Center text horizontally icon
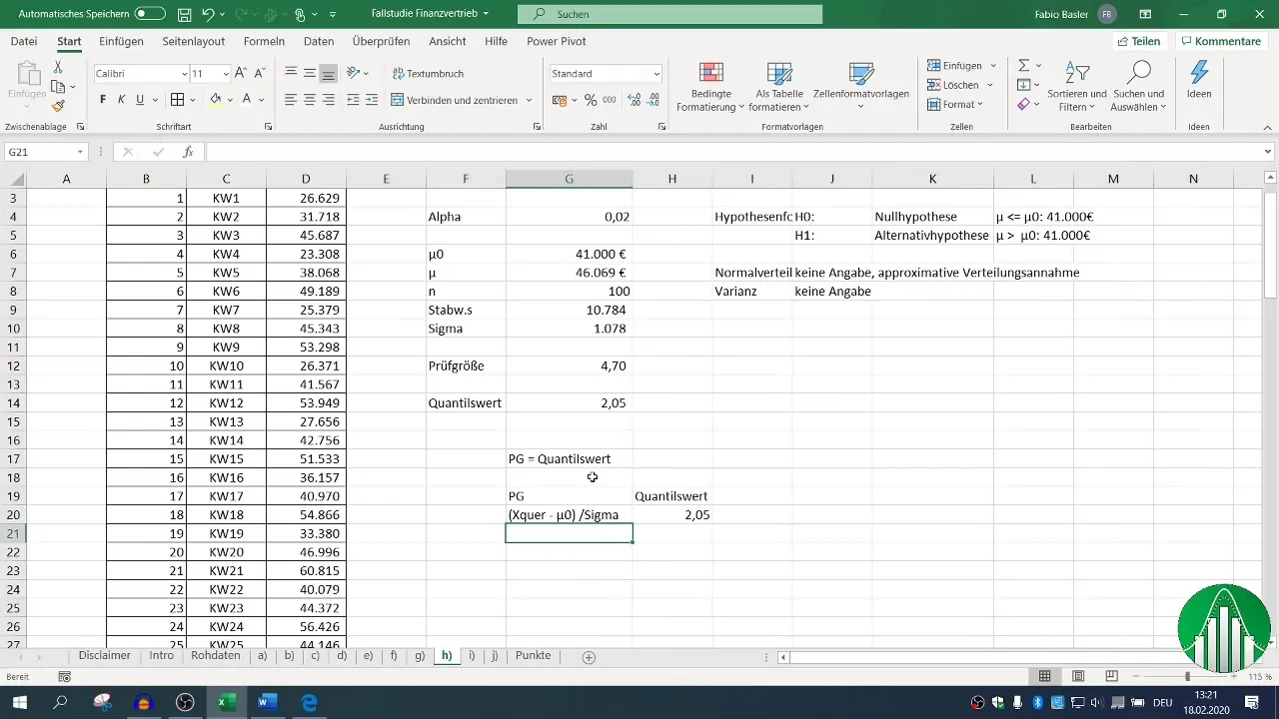 point(310,100)
